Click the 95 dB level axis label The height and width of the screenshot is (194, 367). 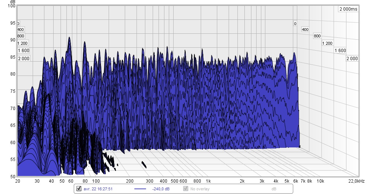click(x=12, y=23)
